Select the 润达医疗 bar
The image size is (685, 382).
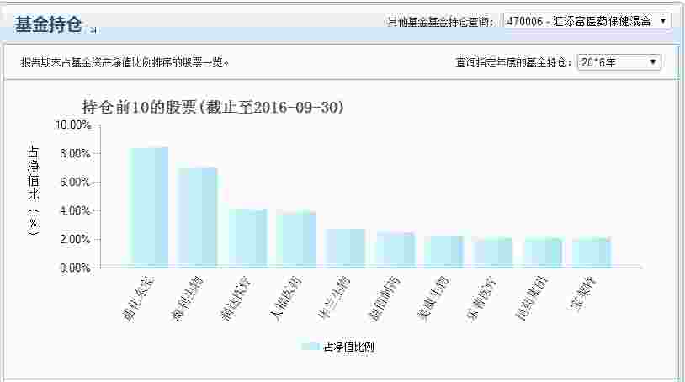[247, 238]
